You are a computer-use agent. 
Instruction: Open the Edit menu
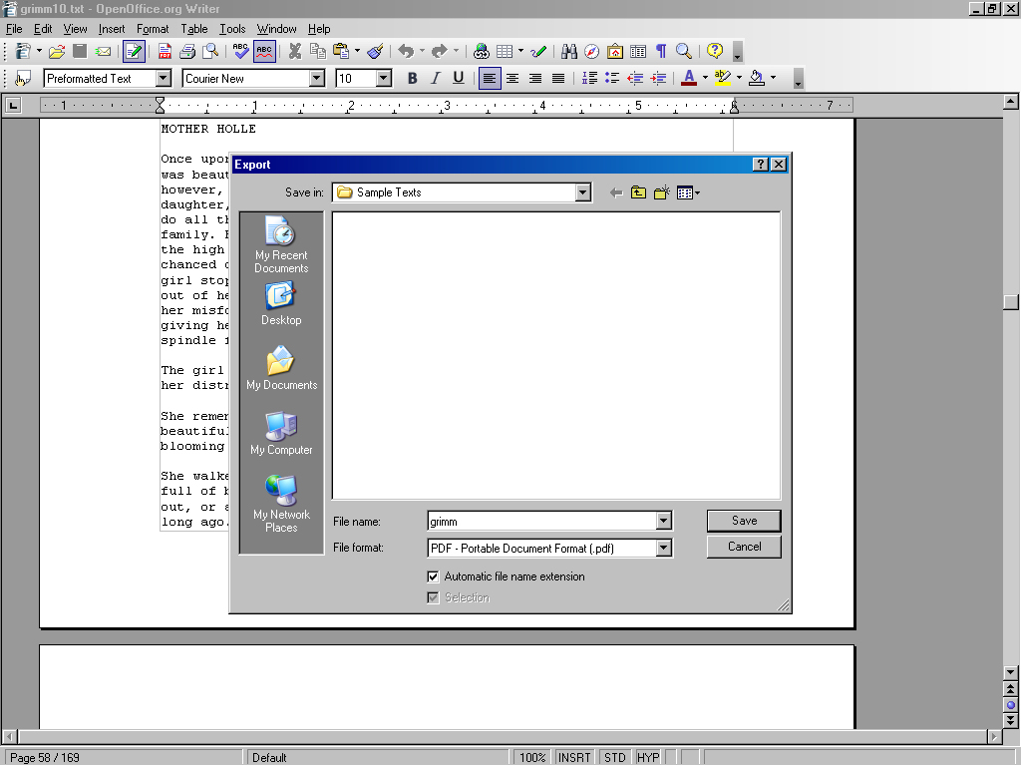tap(43, 29)
